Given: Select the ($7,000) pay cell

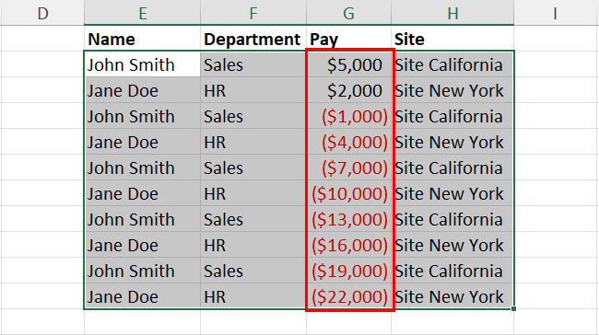Looking at the screenshot, I should pyautogui.click(x=348, y=167).
